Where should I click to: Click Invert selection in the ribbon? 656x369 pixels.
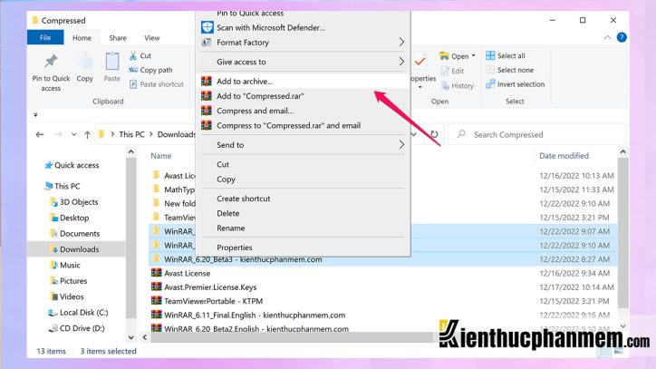515,84
